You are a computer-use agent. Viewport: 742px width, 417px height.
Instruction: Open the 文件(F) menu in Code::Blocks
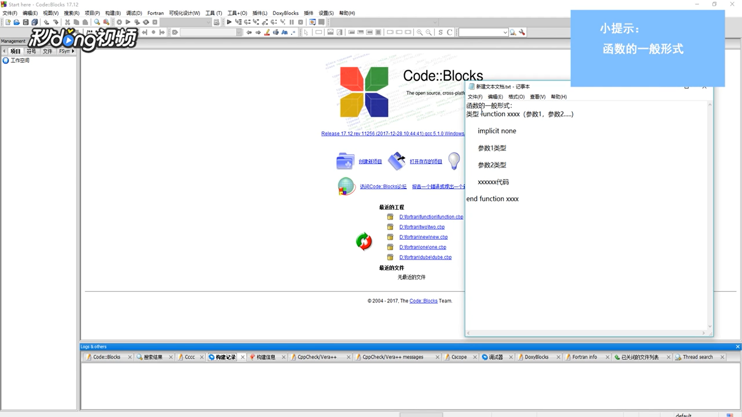pos(10,13)
